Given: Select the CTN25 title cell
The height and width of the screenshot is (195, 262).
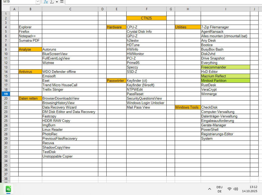Looking at the screenshot, I should [x=146, y=18].
